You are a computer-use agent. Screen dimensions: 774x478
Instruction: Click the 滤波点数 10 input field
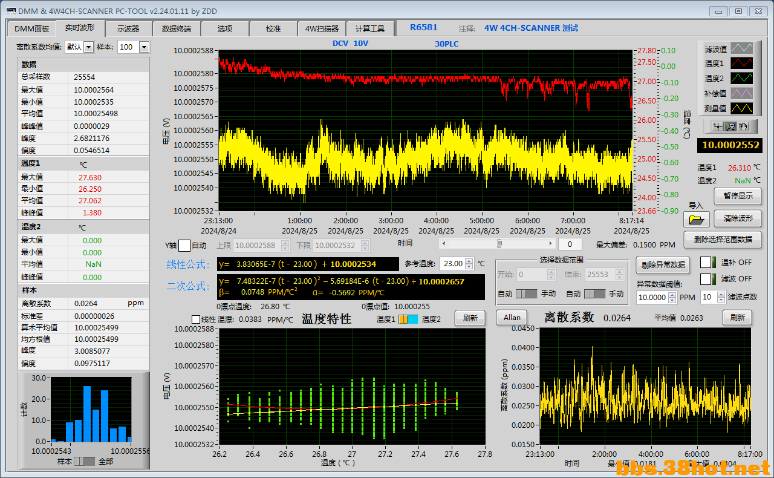(x=709, y=296)
